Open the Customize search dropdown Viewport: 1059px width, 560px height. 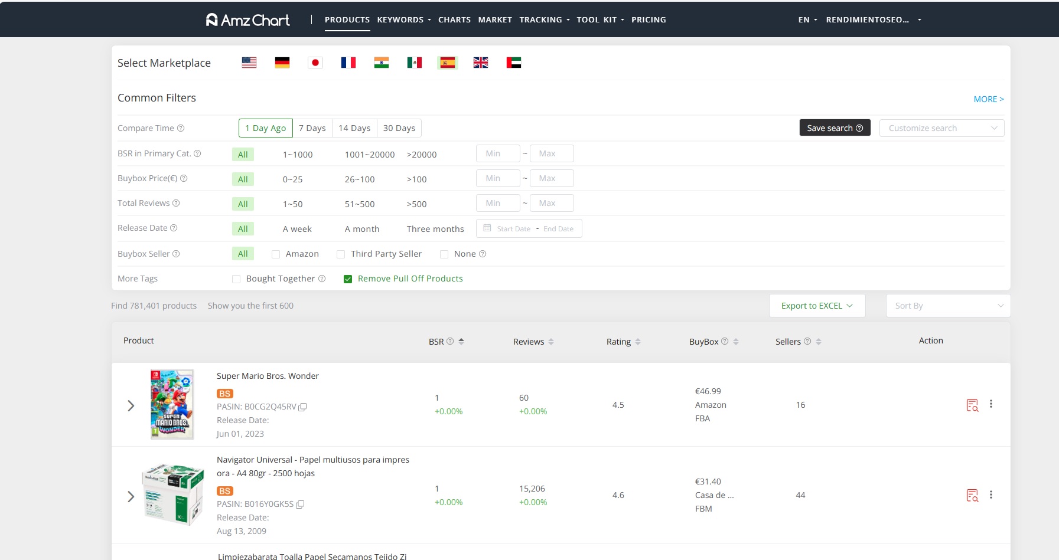pyautogui.click(x=941, y=128)
